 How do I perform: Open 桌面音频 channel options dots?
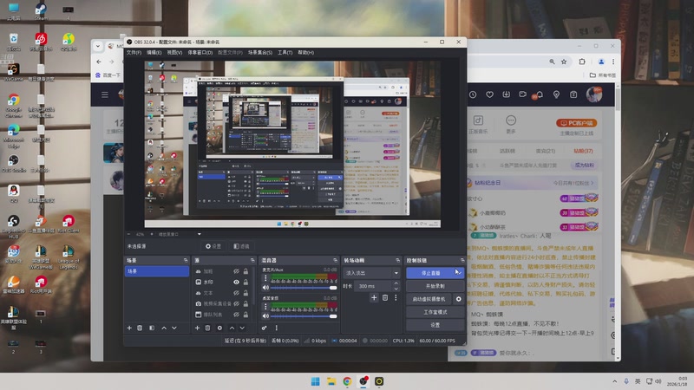point(265,307)
